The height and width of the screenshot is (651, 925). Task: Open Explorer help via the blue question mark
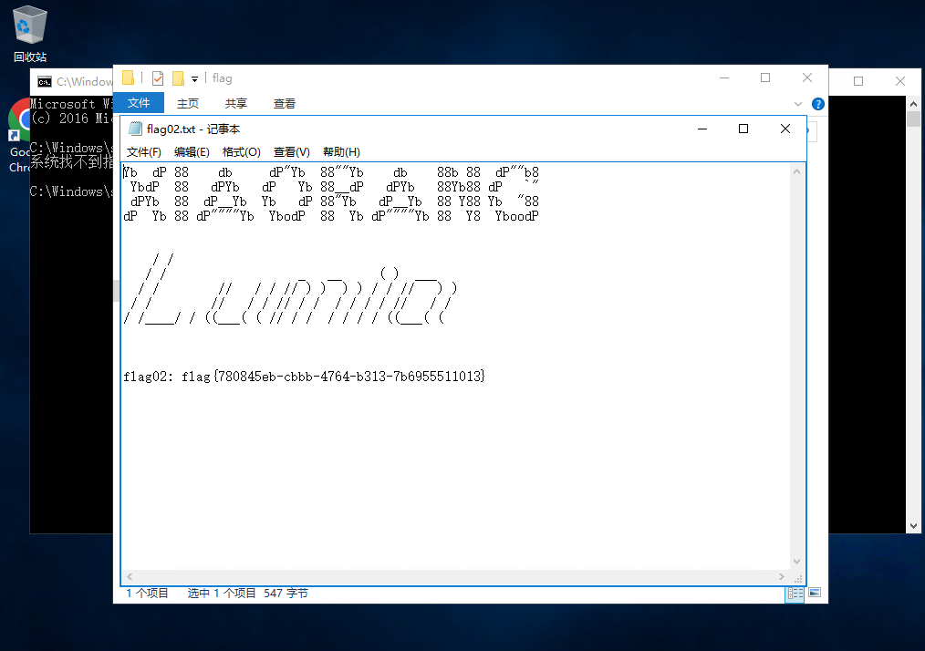[818, 104]
